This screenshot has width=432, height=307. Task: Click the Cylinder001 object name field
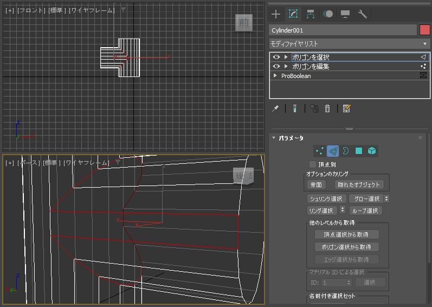[343, 30]
